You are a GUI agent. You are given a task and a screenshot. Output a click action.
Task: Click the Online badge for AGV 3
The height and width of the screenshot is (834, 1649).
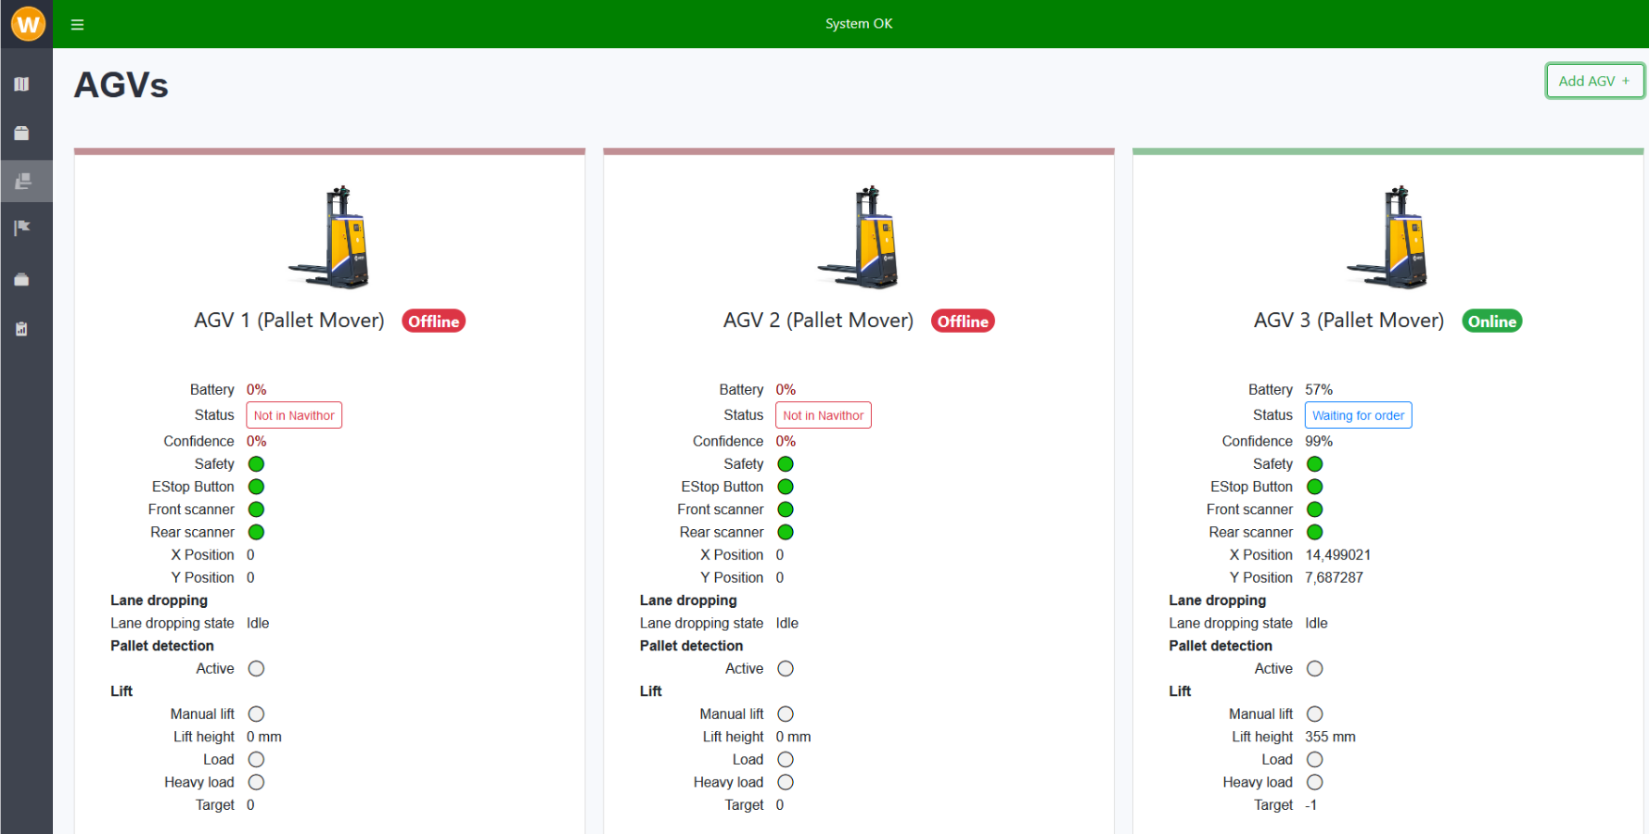(x=1491, y=321)
